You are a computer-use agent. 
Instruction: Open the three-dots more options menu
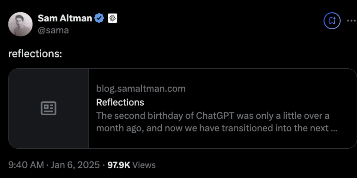[x=352, y=21]
